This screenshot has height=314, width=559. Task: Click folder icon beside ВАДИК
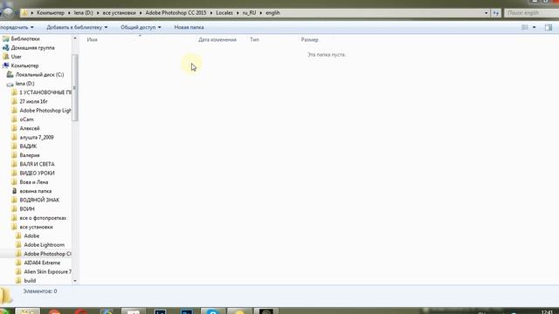click(14, 146)
